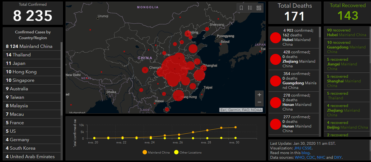Click the country list scrollbar
The width and height of the screenshot is (371, 162).
(x=62, y=79)
